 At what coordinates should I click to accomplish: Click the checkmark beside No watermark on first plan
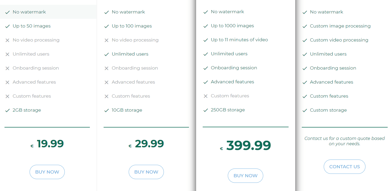[x=7, y=12]
